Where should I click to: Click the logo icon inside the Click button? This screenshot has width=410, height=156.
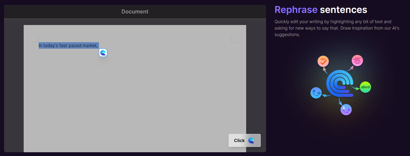pyautogui.click(x=252, y=140)
